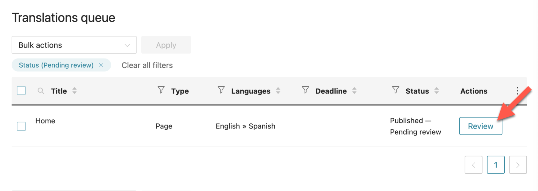Remove the Status (Pending review) filter chip
This screenshot has height=191, width=538.
101,65
